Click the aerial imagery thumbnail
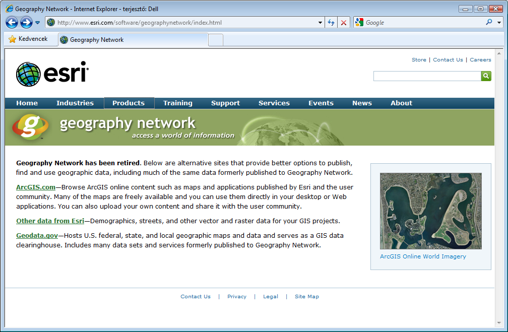 pyautogui.click(x=430, y=211)
